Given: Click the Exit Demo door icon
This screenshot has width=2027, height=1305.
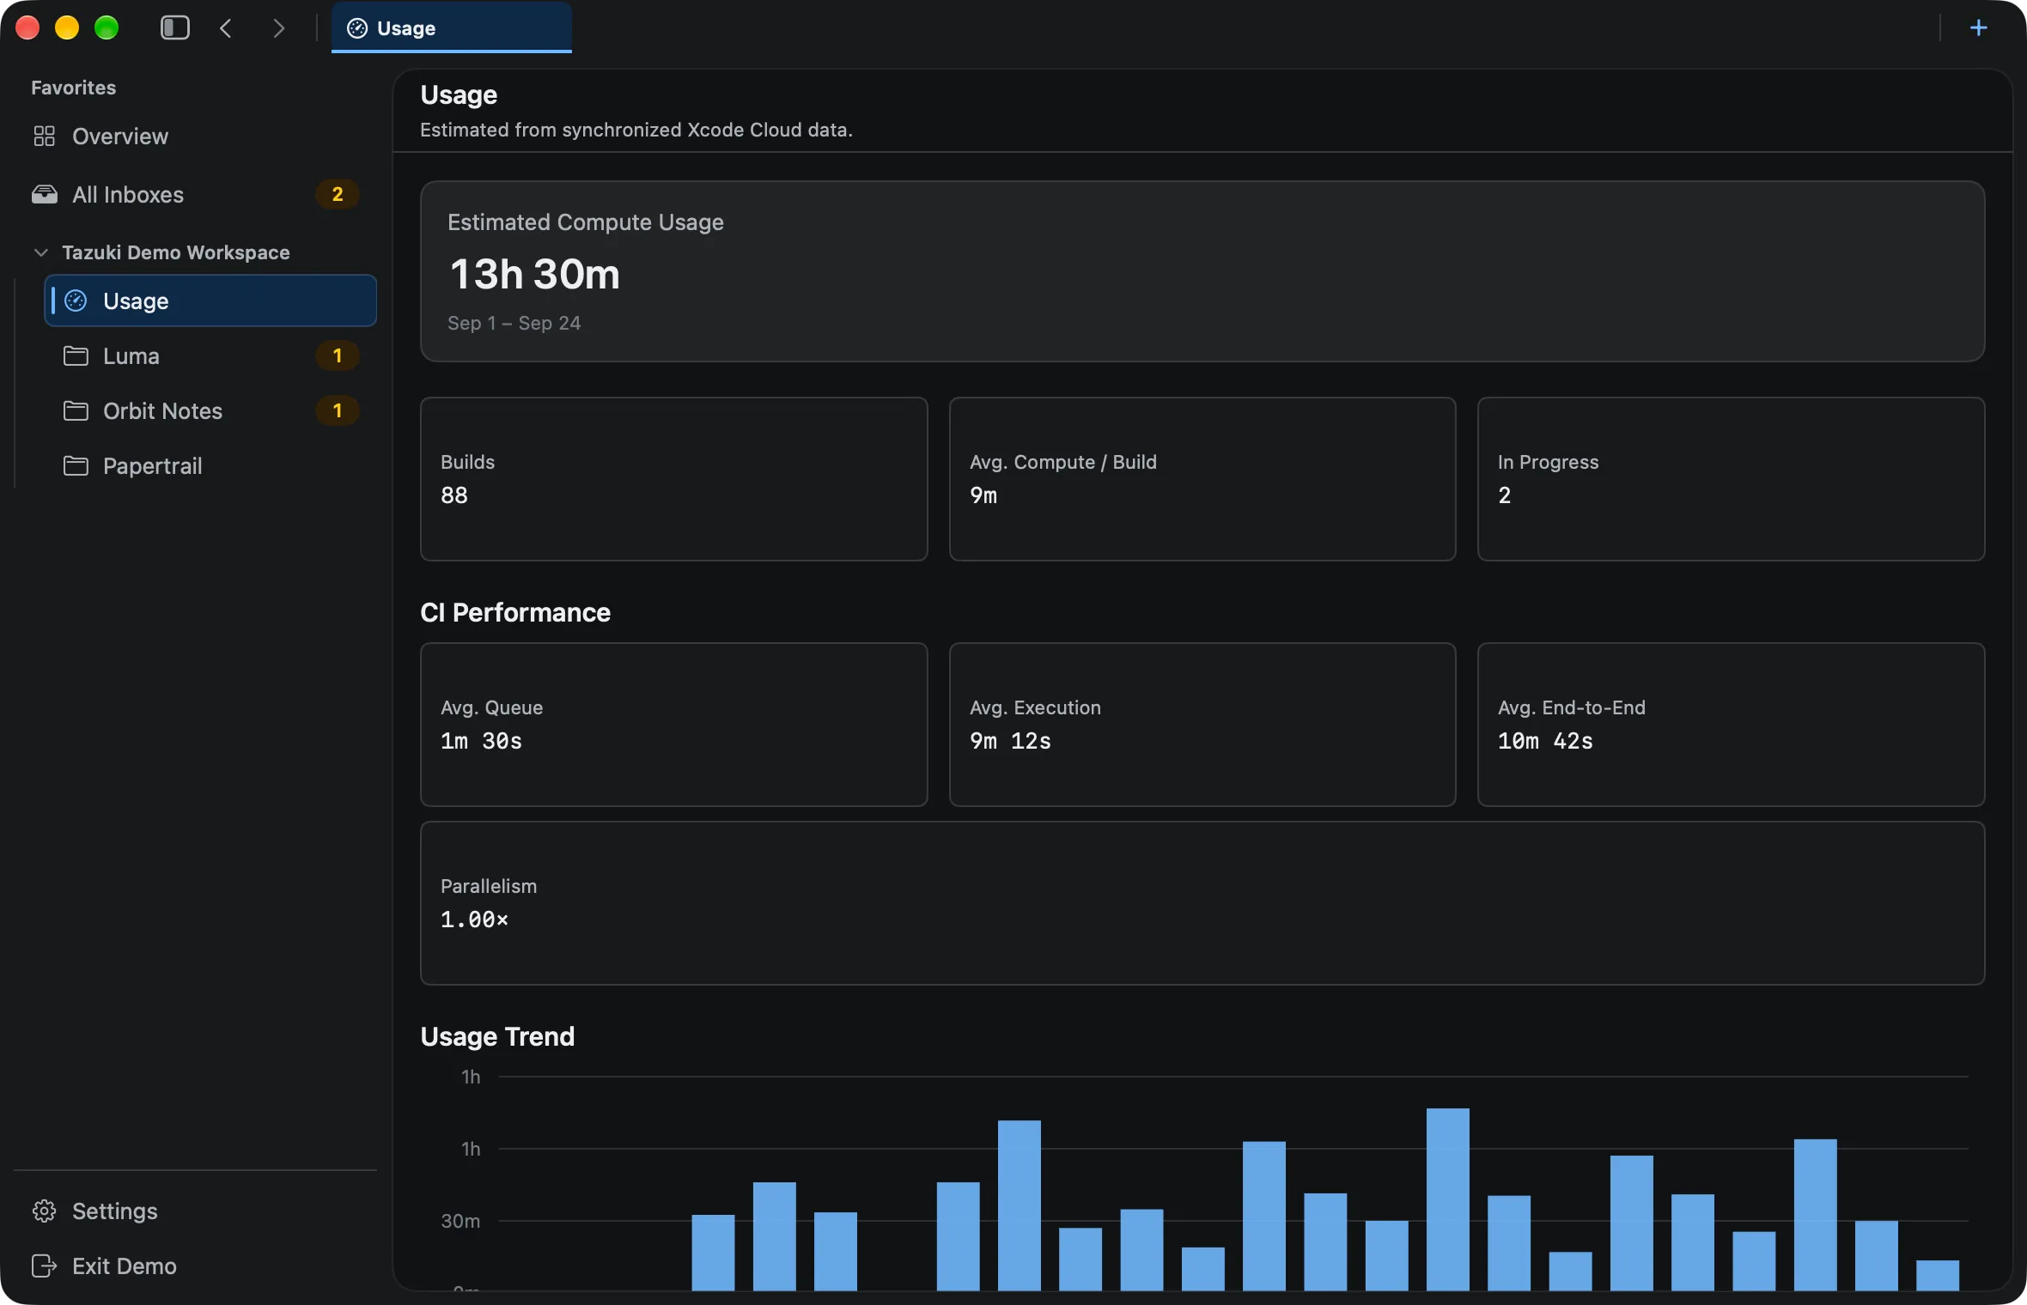Looking at the screenshot, I should coord(44,1266).
